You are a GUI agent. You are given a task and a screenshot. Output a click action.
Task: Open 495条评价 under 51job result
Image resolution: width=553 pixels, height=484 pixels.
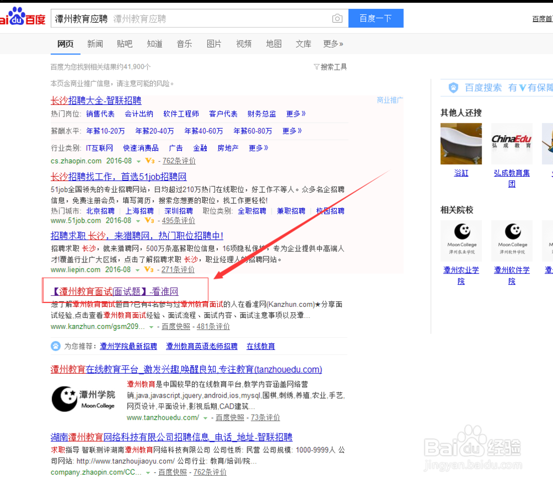click(x=178, y=220)
